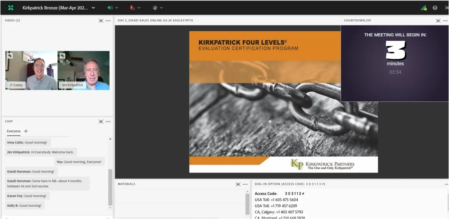The width and height of the screenshot is (449, 219).
Task: Click Kandi Horsman's Good morning message
Action: [31, 172]
